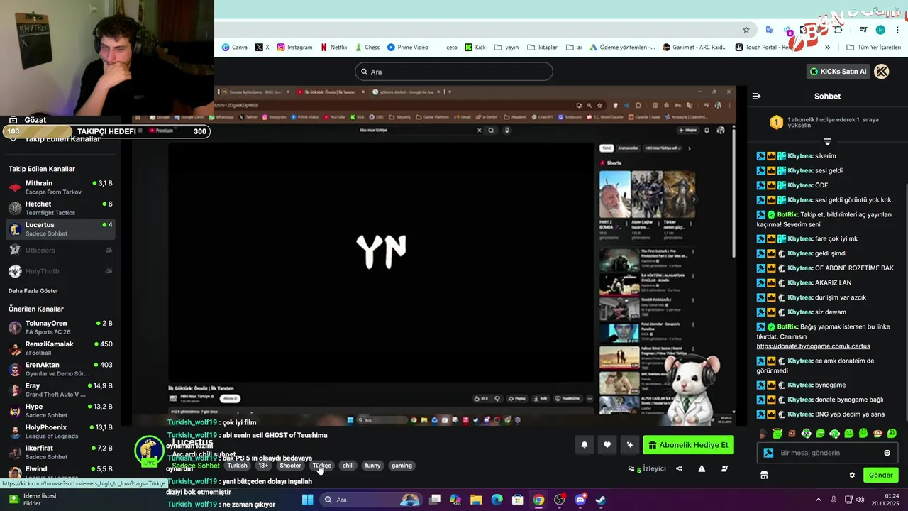Open the Chrome three-dot menu
The height and width of the screenshot is (511, 908).
point(898,30)
